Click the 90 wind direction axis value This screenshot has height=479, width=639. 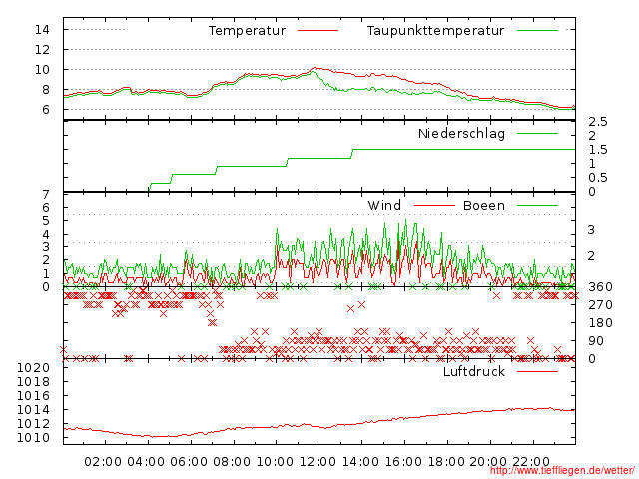pos(596,341)
